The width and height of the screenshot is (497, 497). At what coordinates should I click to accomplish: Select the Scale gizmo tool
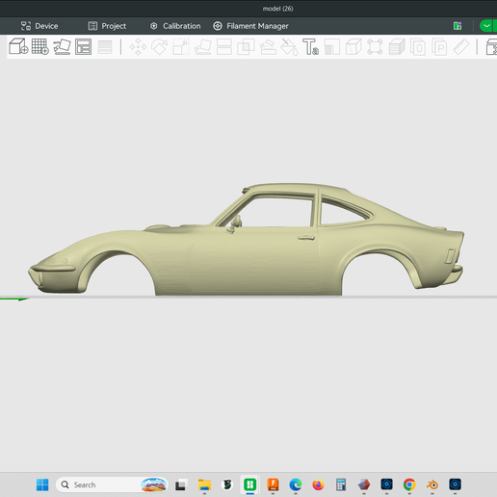[181, 47]
